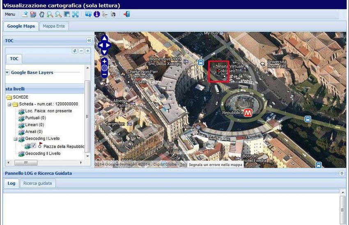Collapse the Scheda num.cat. 1200000000 node
349x225 pixels.
click(9, 104)
